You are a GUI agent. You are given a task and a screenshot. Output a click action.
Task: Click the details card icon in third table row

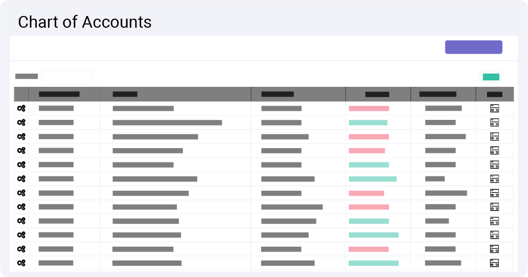tap(494, 137)
